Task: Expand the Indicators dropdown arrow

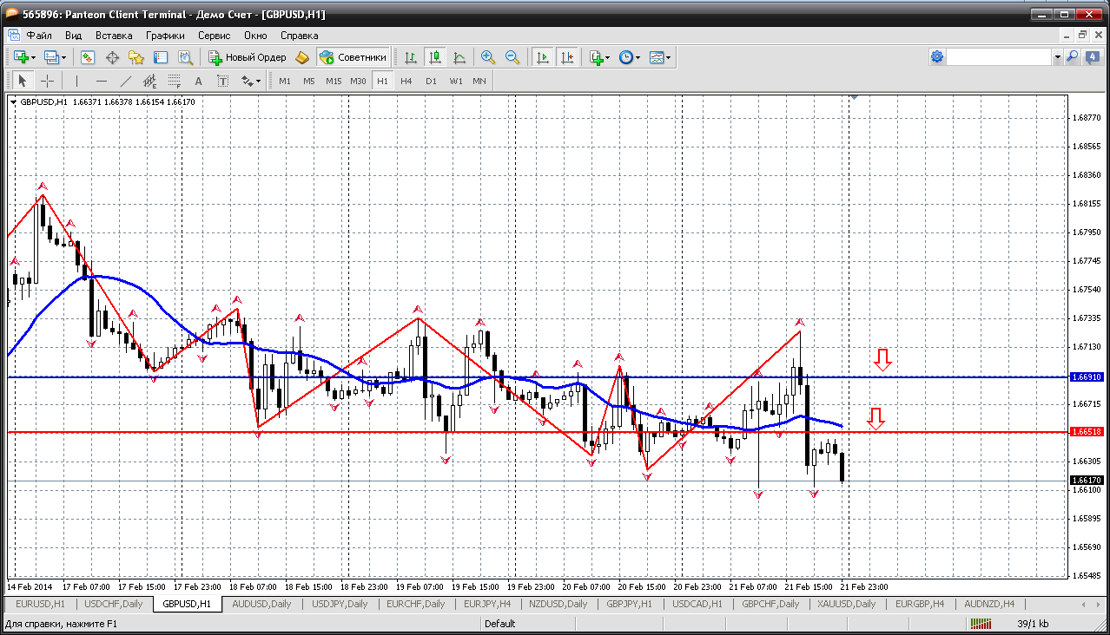Action: click(x=608, y=58)
